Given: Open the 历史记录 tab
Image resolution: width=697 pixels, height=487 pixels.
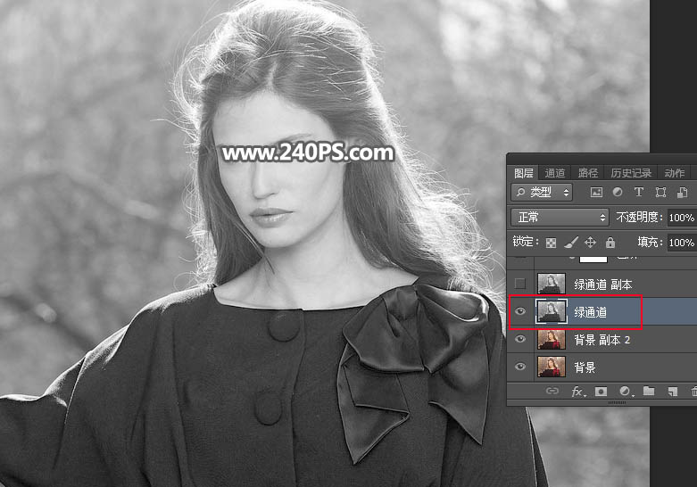Looking at the screenshot, I should click(631, 173).
